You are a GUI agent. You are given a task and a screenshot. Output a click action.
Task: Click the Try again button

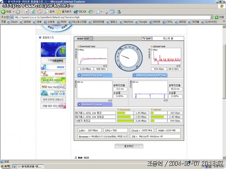pos(146,38)
